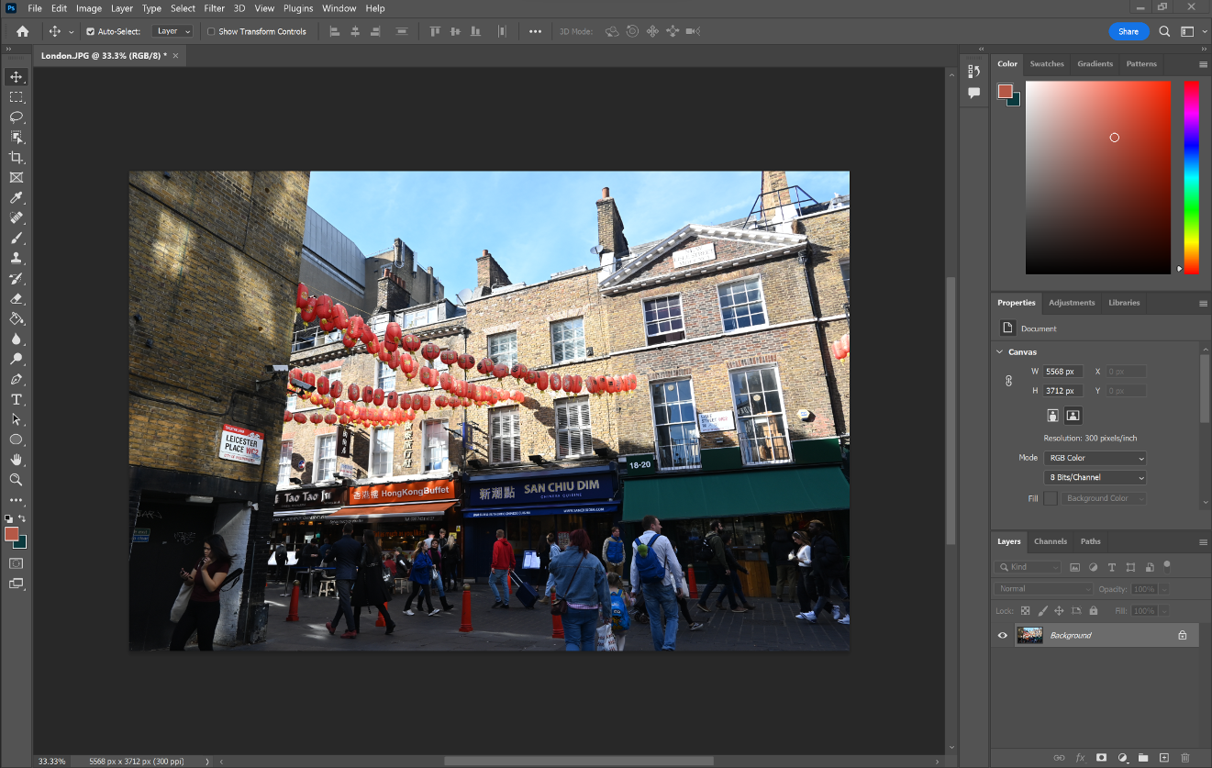Select the Frame tool
Screen dimensions: 1212x768
[x=17, y=177]
